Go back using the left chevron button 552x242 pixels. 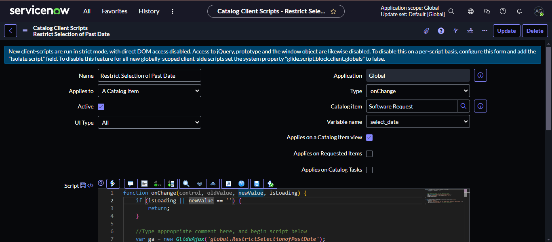[x=11, y=31]
